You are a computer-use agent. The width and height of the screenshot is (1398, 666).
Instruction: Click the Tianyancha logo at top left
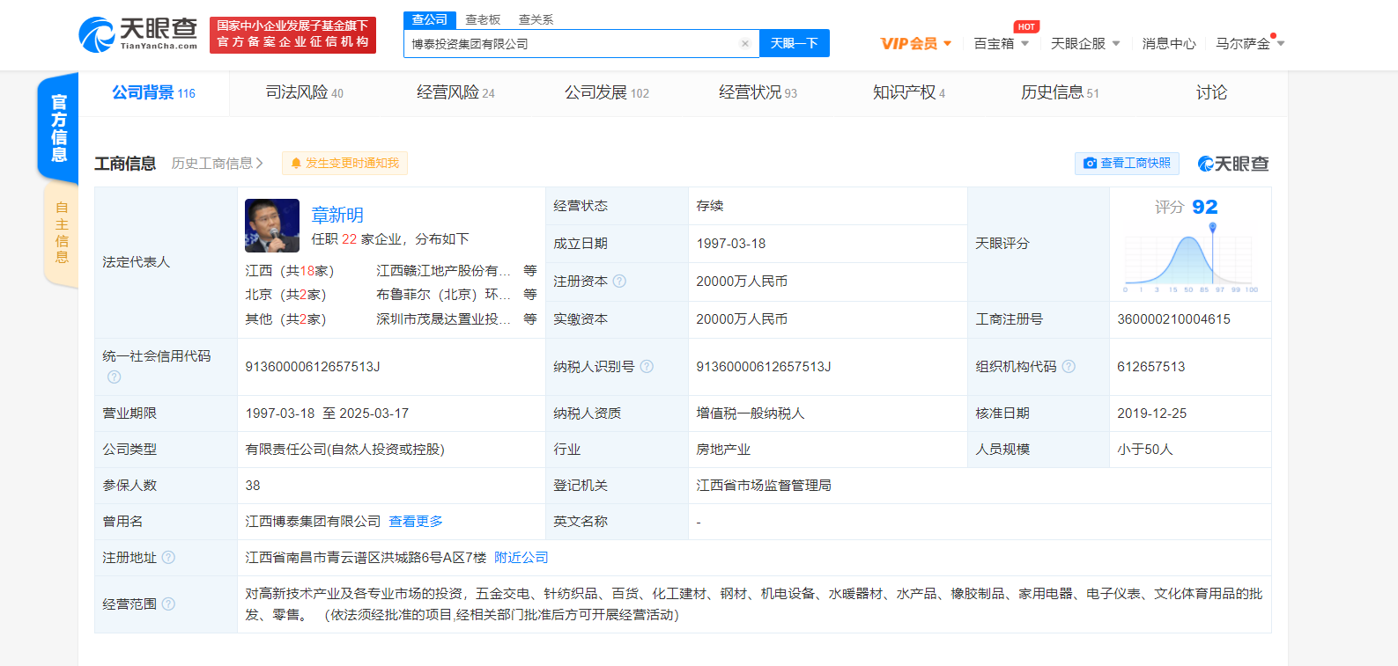(138, 34)
